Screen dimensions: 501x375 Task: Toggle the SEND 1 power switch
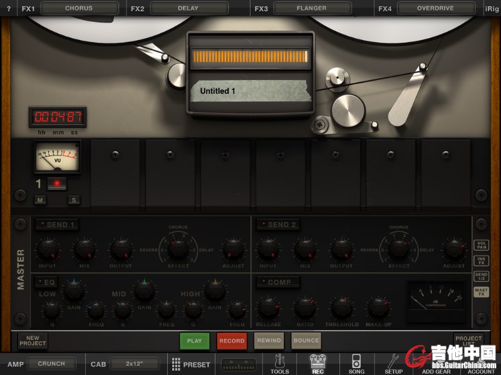tap(57, 224)
